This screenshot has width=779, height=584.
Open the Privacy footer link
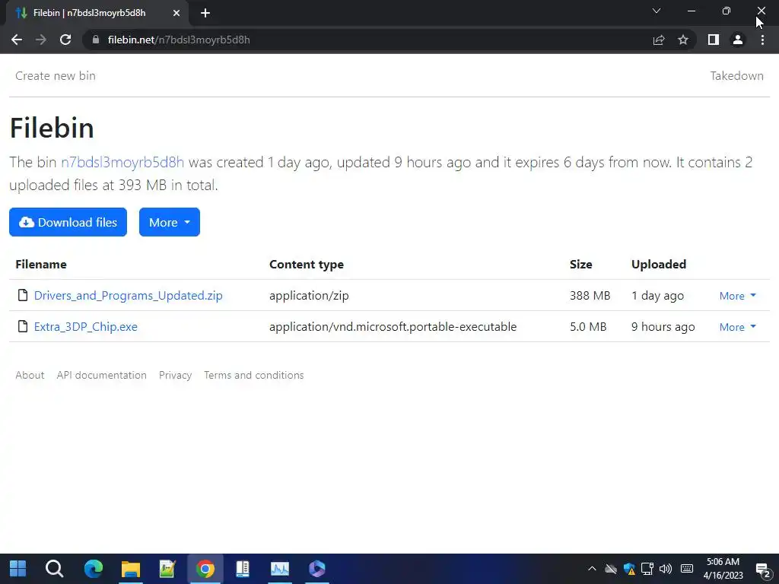[x=176, y=375]
